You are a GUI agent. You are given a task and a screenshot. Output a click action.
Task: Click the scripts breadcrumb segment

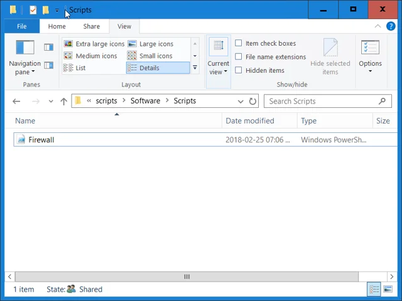coord(106,101)
